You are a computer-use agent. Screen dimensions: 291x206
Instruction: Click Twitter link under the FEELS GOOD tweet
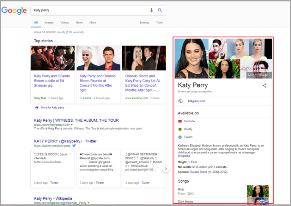click(x=54, y=183)
